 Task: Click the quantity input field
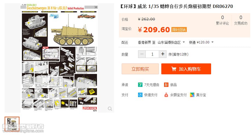[152, 54]
